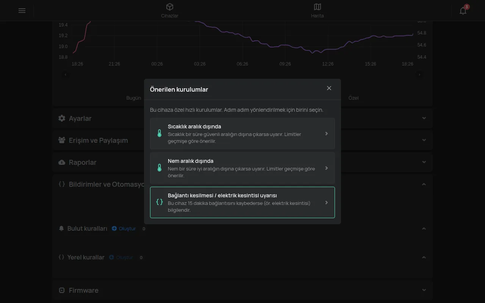This screenshot has height=303, width=485.
Task: Collapse the Bildirimler ve Otomasyon chevron
Action: (424, 184)
